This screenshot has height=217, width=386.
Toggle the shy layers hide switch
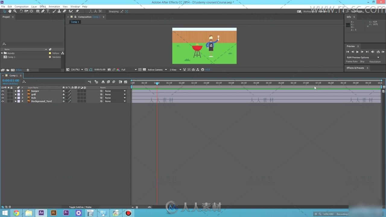(103, 82)
